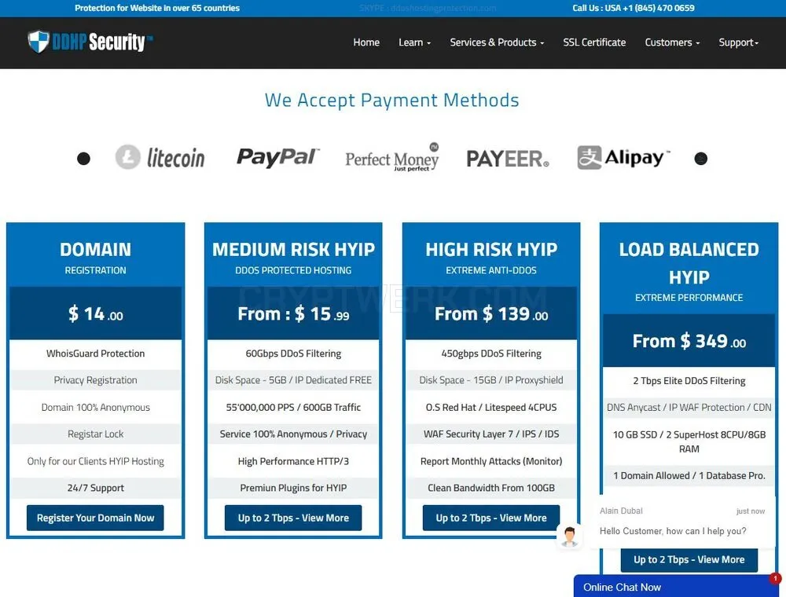Image resolution: width=786 pixels, height=597 pixels.
Task: Click View More under High Risk HYIP
Action: (491, 518)
